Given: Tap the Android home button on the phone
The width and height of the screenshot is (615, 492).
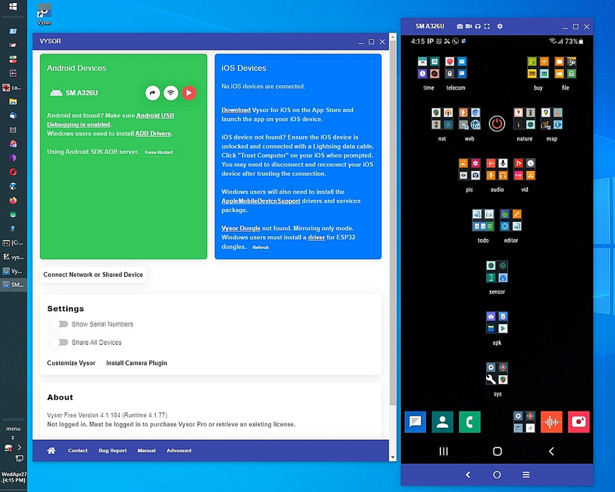Looking at the screenshot, I should pos(497,451).
